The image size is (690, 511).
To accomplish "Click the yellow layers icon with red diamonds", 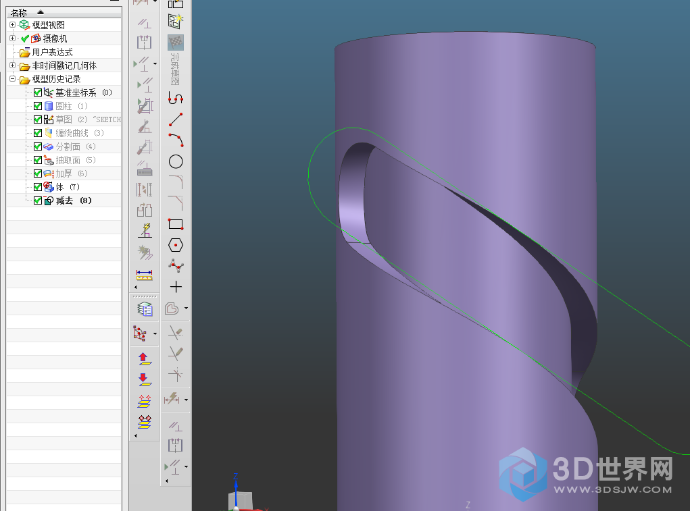I will click(145, 422).
